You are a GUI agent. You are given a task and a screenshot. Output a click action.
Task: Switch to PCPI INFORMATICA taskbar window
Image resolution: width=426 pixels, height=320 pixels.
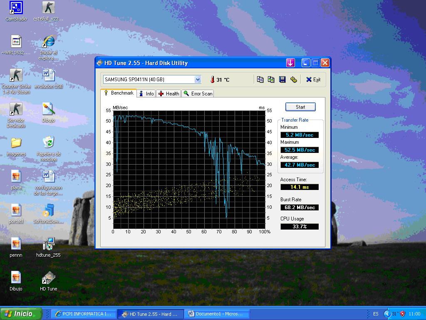pyautogui.click(x=84, y=314)
